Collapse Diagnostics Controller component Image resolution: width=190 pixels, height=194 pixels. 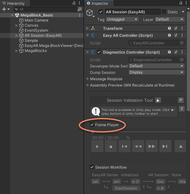point(88,52)
